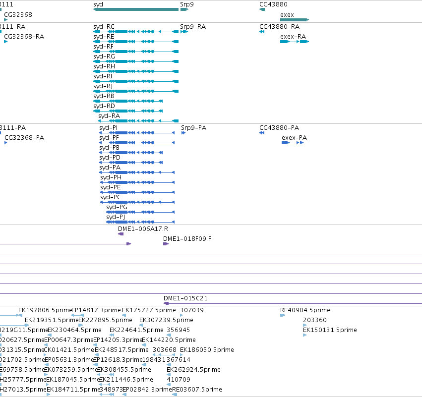Click EST label EK230464.5prime
The width and height of the screenshot is (422, 397).
tap(74, 330)
